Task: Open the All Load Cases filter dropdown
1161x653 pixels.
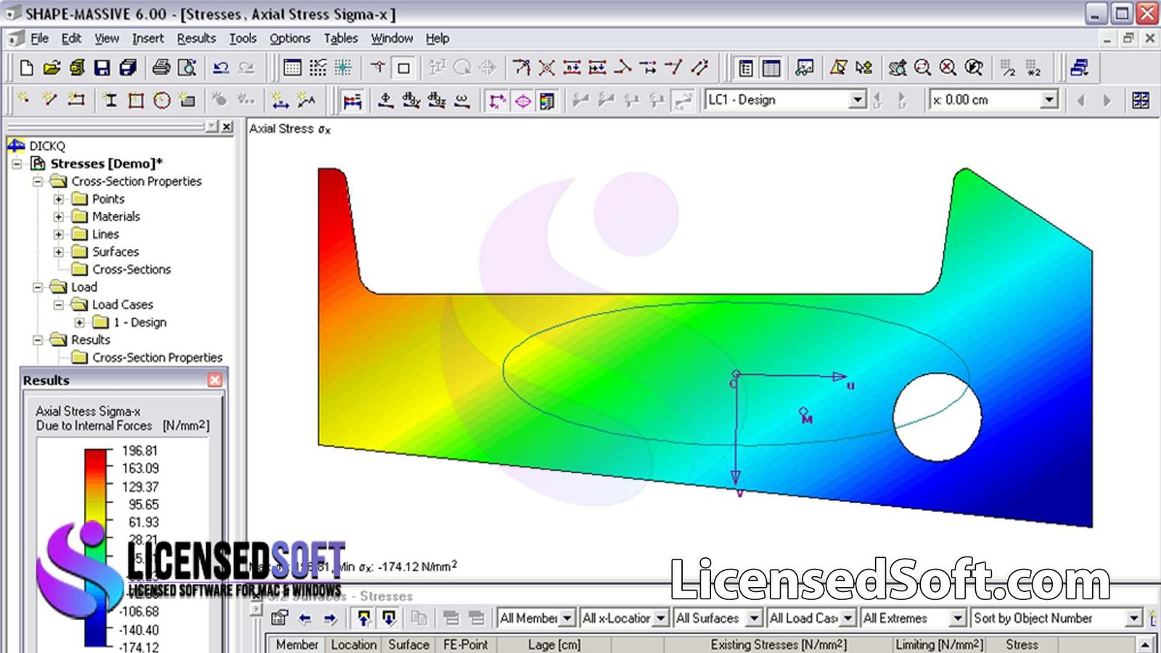Action: [x=848, y=618]
